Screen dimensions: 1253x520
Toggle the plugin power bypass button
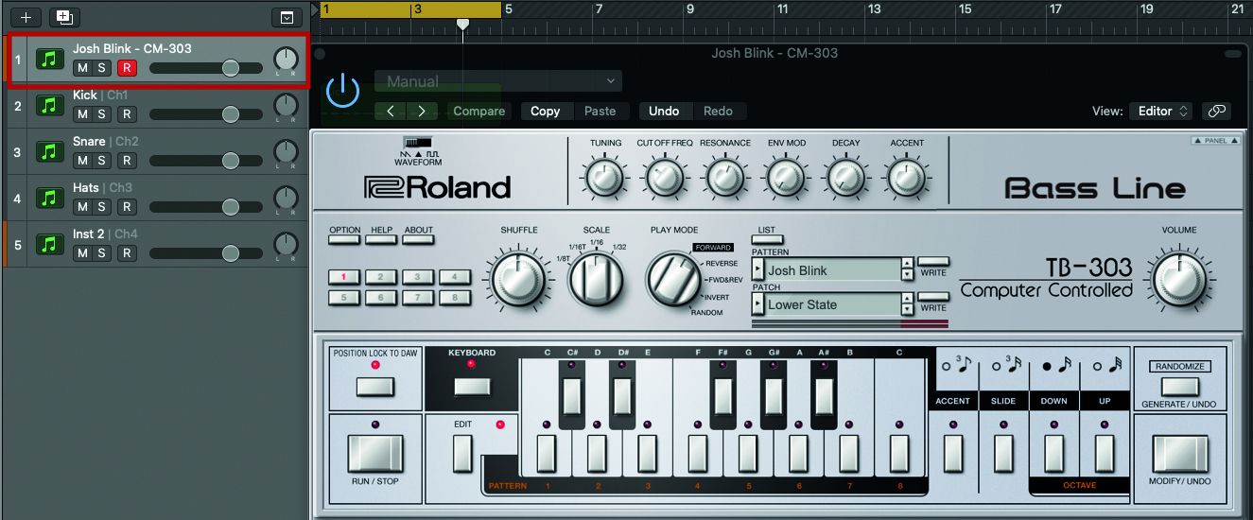coord(342,91)
